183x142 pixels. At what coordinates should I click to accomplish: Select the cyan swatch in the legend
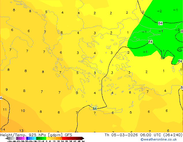pyautogui.click(x=35, y=138)
